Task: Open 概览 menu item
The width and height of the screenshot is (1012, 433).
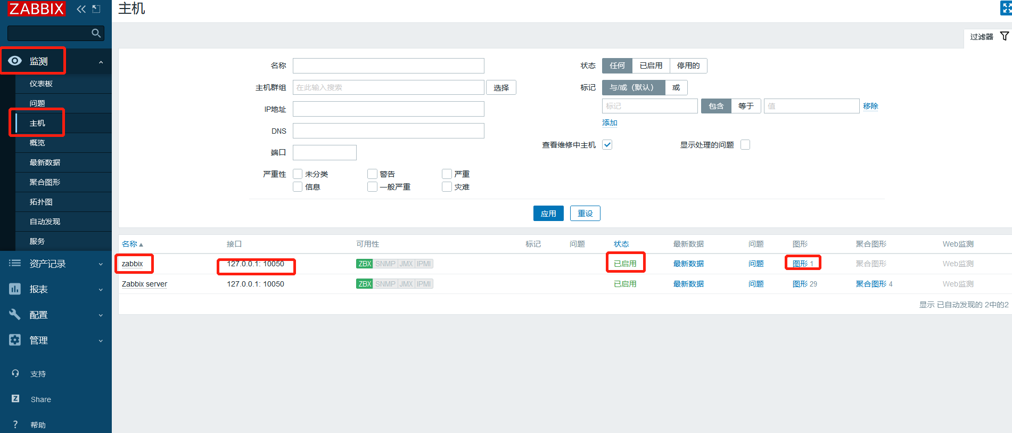Action: coord(63,143)
